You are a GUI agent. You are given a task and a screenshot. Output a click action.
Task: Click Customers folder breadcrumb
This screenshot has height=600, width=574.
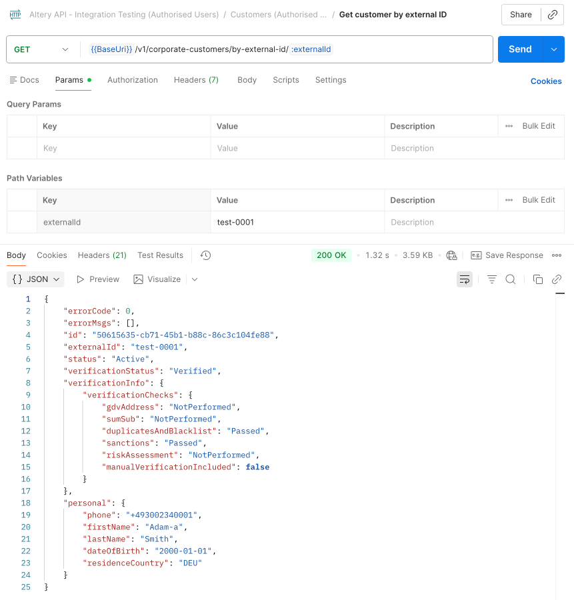[x=278, y=15]
